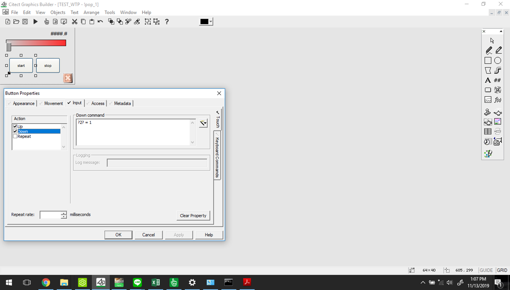The image size is (510, 290).
Task: Click the Undo arrow icon
Action: (x=100, y=22)
